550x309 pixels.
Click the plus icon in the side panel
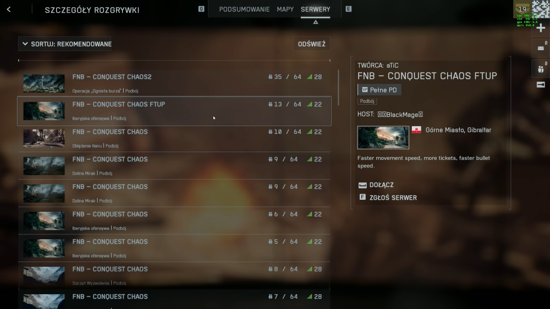541,28
